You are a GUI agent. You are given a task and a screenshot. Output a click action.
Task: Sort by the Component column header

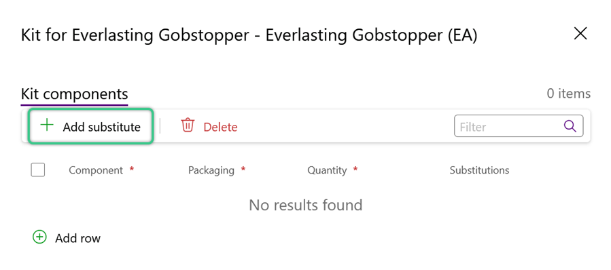96,170
